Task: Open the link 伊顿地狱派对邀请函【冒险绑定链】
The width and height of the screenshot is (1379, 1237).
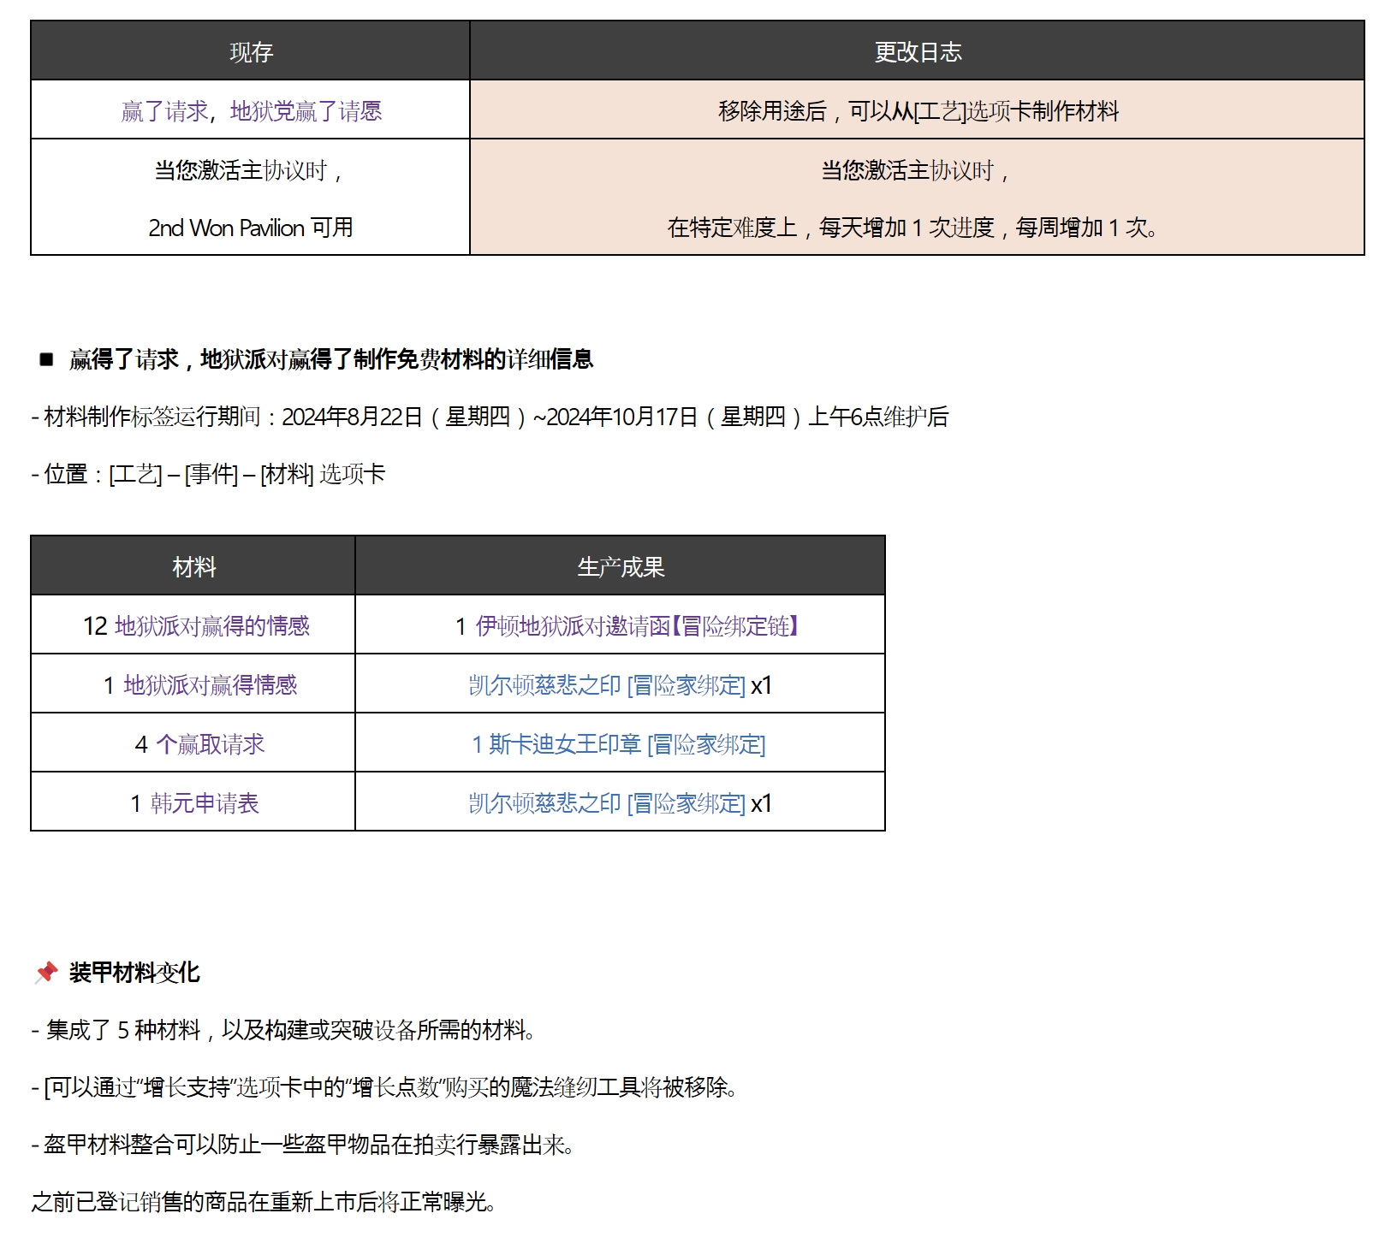Action: coord(638,626)
